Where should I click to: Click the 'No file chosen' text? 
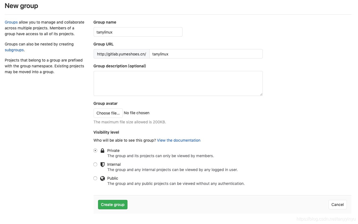coord(137,113)
